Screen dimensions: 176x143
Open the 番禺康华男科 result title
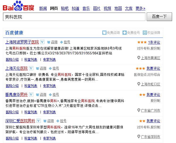17,94
